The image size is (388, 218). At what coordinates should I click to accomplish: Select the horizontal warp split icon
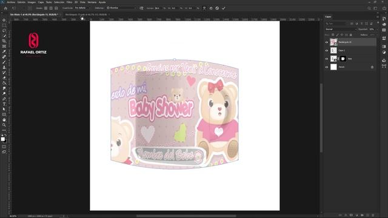click(x=56, y=8)
